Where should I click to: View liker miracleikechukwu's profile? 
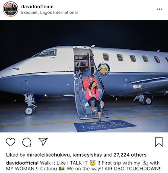coord(48,155)
